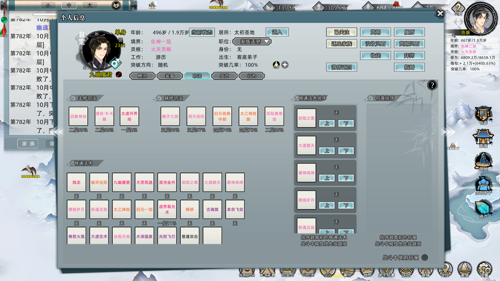
Task: Move 剑阳之意 up in spell order
Action: (x=327, y=123)
